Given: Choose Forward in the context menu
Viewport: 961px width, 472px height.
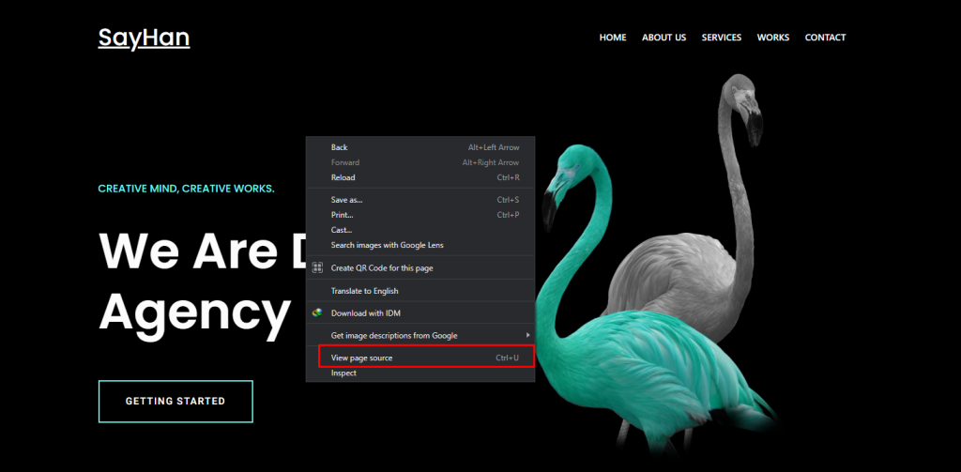Looking at the screenshot, I should coord(420,162).
